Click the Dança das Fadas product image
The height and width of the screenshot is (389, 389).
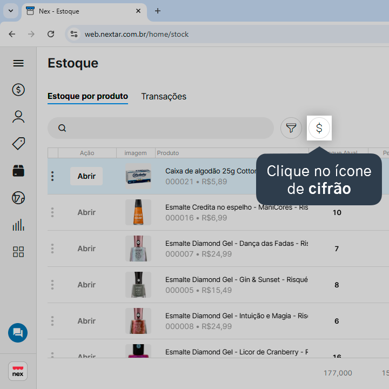[138, 249]
